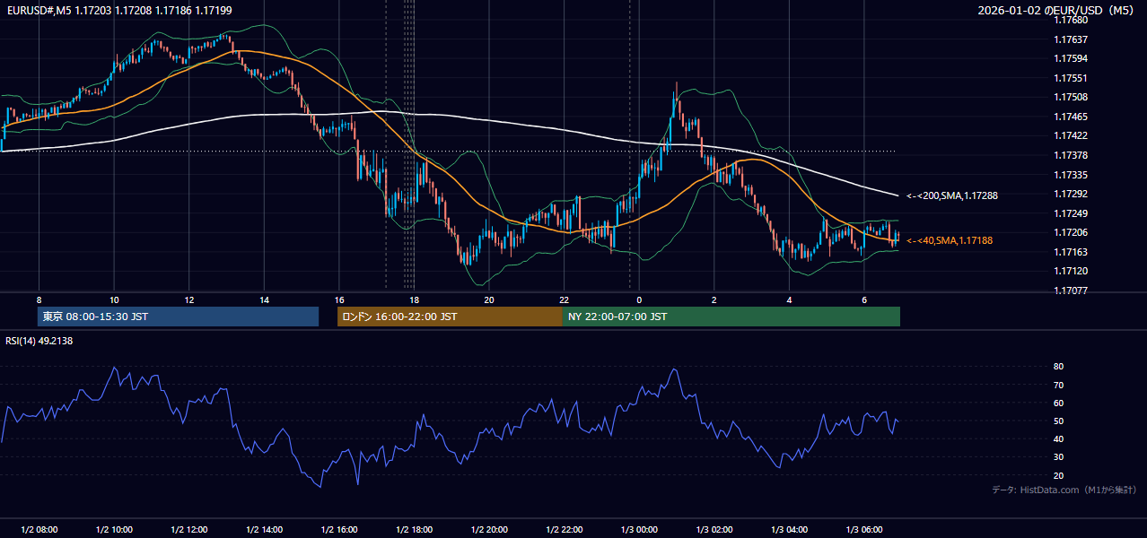Click the 1/2 22:00 time axis label

[x=564, y=530]
